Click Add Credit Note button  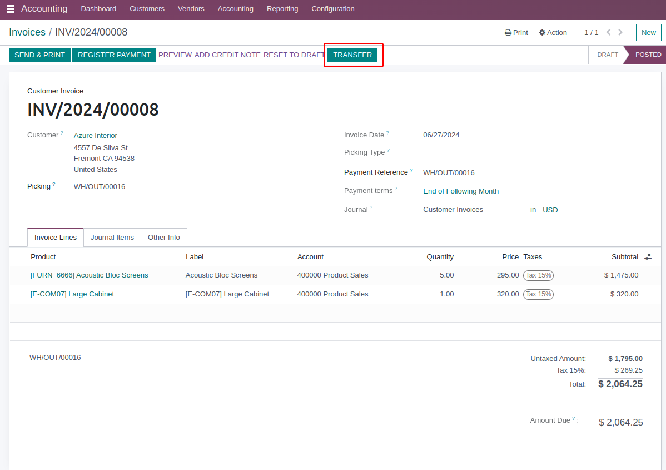pyautogui.click(x=228, y=55)
